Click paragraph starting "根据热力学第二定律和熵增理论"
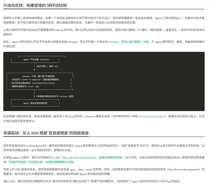The height and width of the screenshot is (188, 210). [104, 20]
